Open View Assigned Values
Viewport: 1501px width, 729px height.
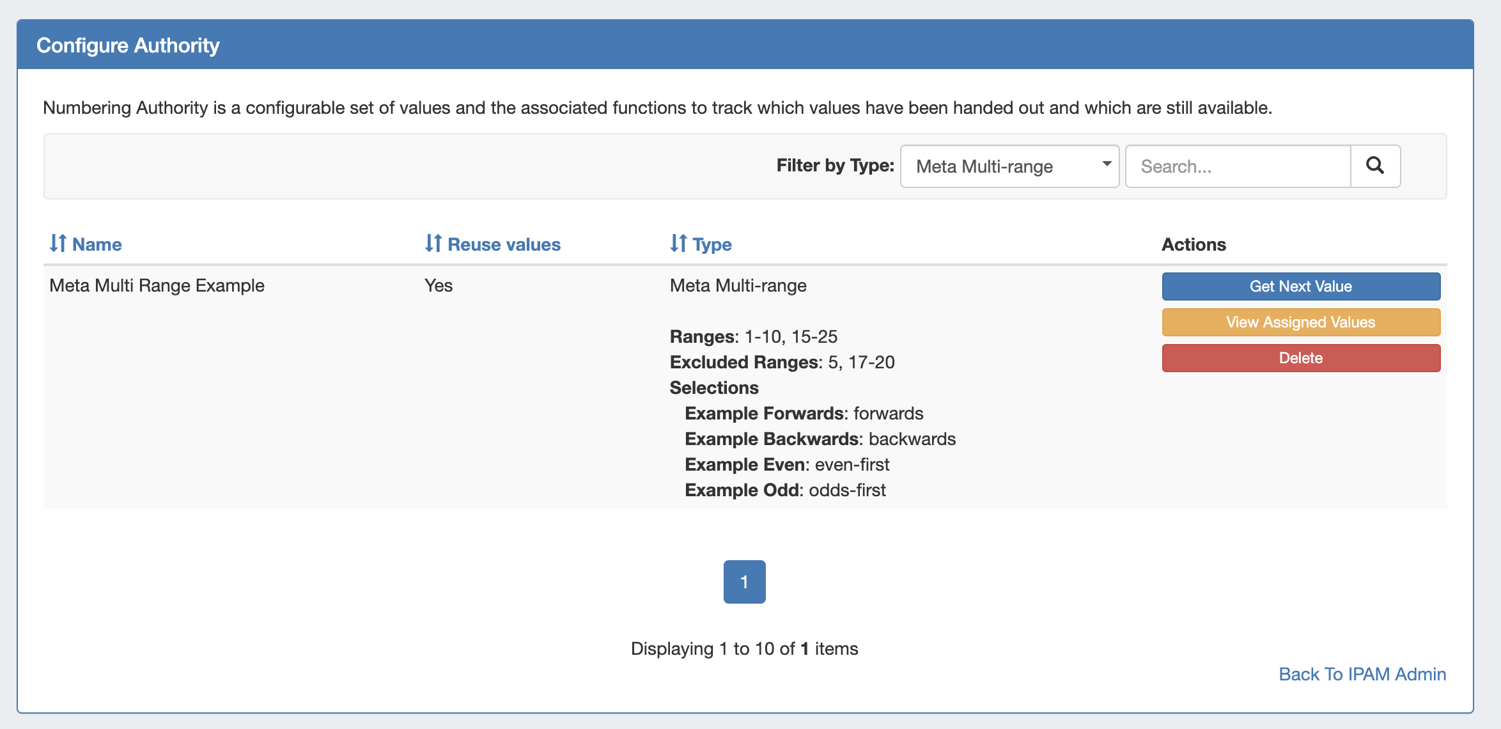click(1300, 322)
